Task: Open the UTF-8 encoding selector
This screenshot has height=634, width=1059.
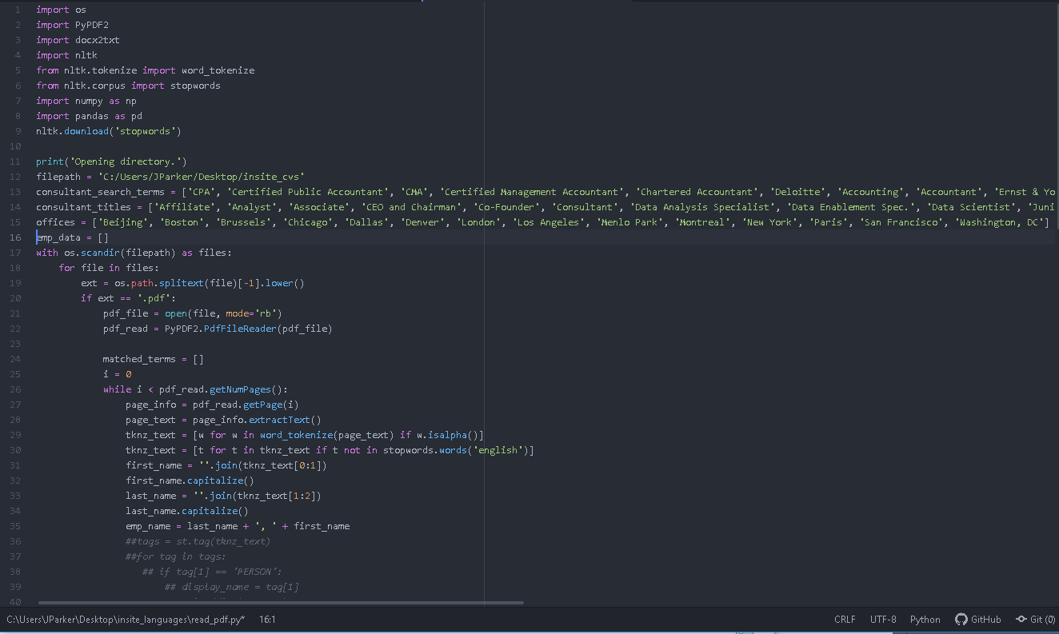Action: 883,620
